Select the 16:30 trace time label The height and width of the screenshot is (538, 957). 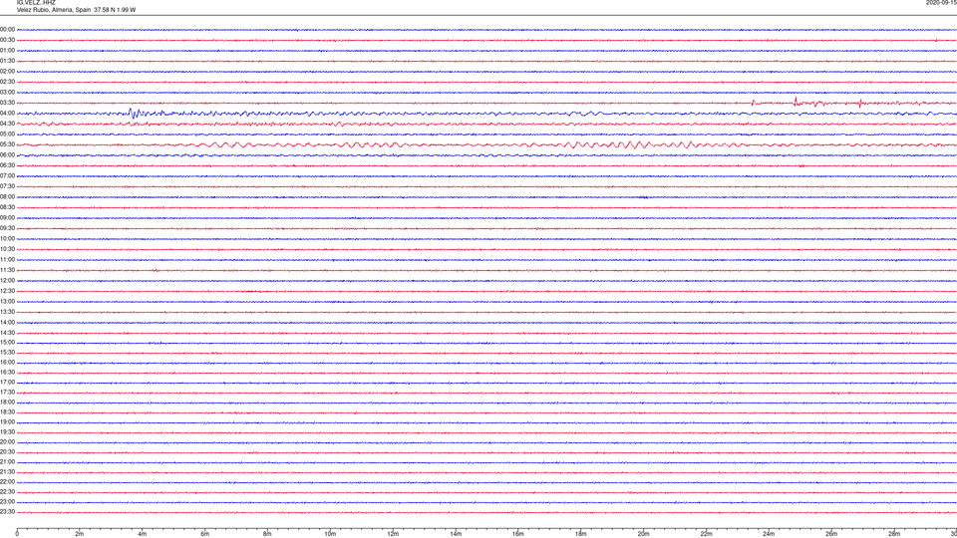pyautogui.click(x=7, y=372)
